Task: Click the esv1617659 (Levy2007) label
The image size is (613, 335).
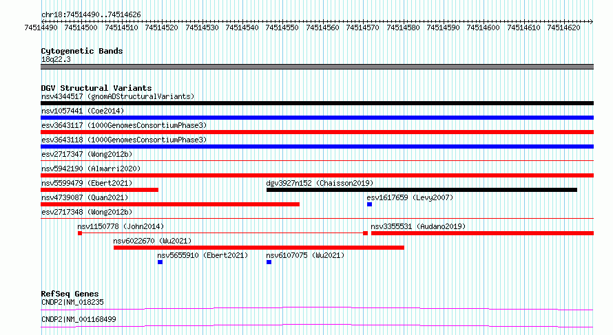Action: pyautogui.click(x=410, y=197)
